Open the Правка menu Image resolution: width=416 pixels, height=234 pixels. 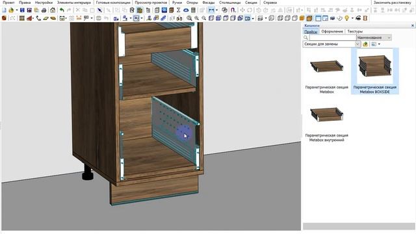point(25,3)
